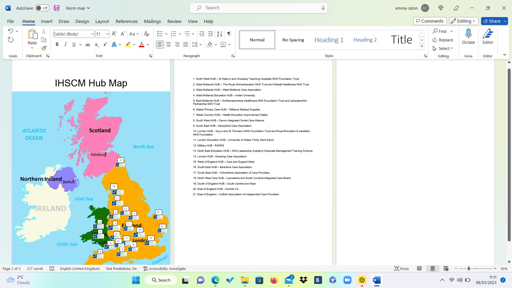The width and height of the screenshot is (512, 288).
Task: Apply the Heading 1 style
Action: pos(329,40)
